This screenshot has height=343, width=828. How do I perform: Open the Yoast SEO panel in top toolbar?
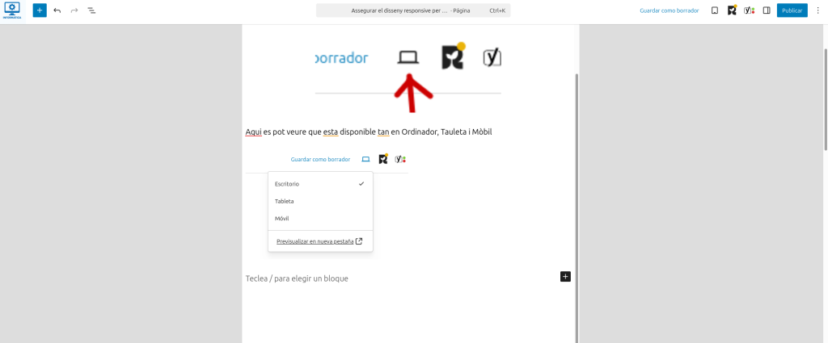749,10
